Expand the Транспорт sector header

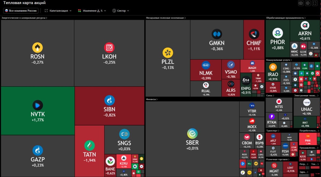point(273,131)
